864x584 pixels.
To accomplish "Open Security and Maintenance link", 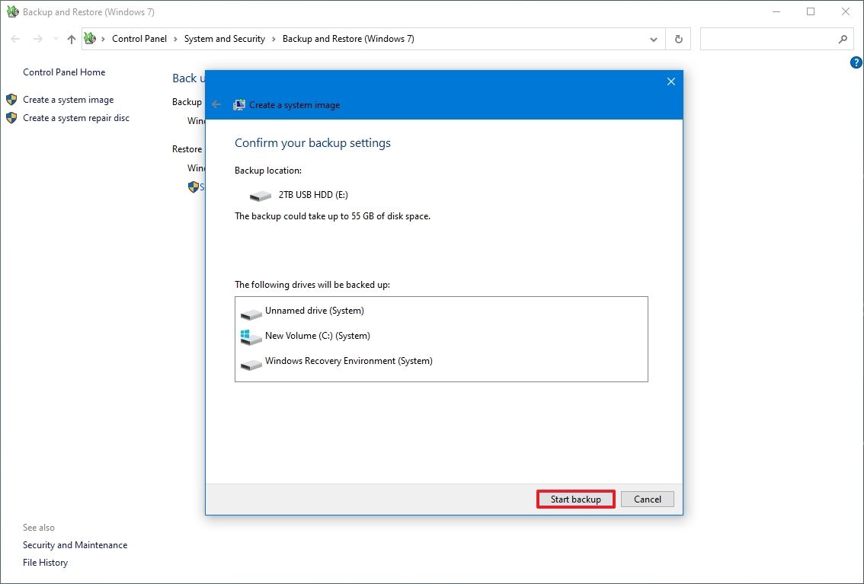I will point(75,545).
